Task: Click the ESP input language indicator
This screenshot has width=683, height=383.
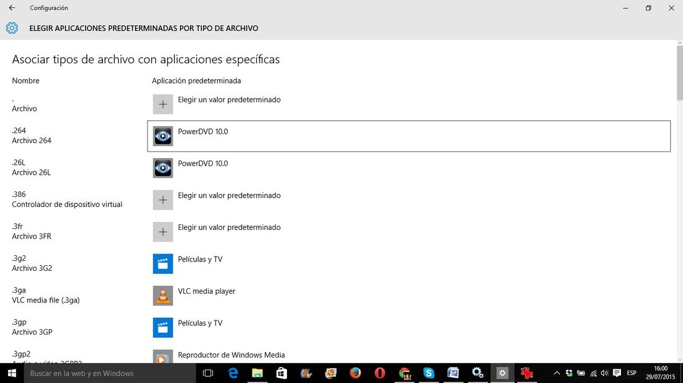Action: tap(631, 373)
